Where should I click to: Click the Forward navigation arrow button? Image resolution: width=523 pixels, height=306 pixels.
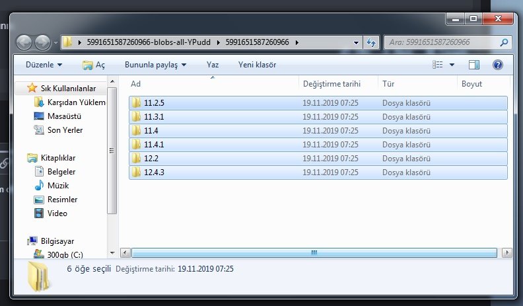point(44,42)
